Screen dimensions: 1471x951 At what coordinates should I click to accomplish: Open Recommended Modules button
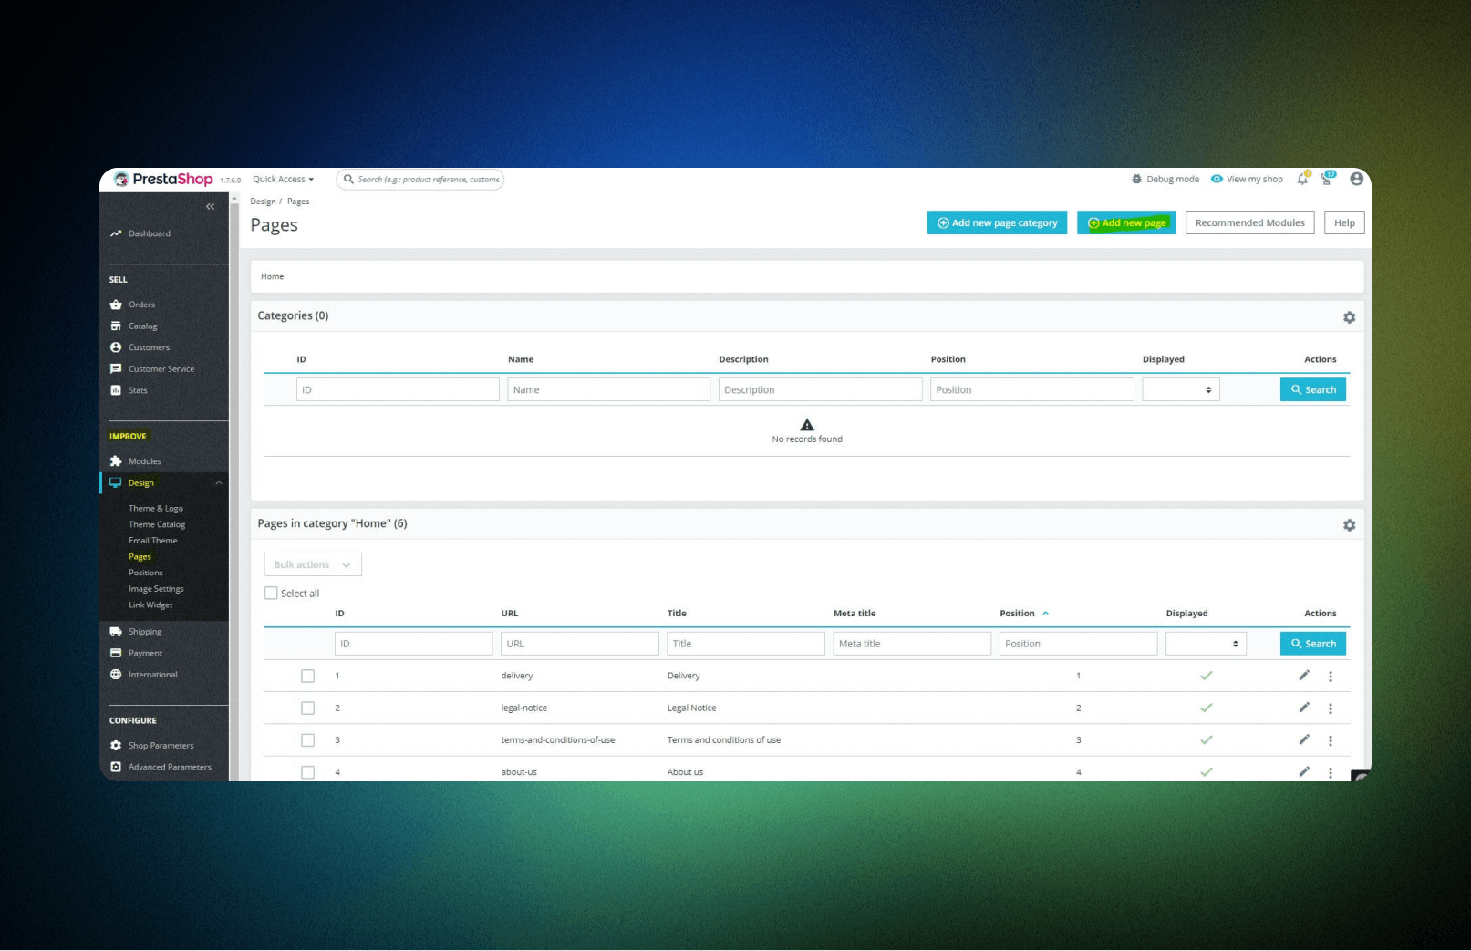pyautogui.click(x=1249, y=222)
